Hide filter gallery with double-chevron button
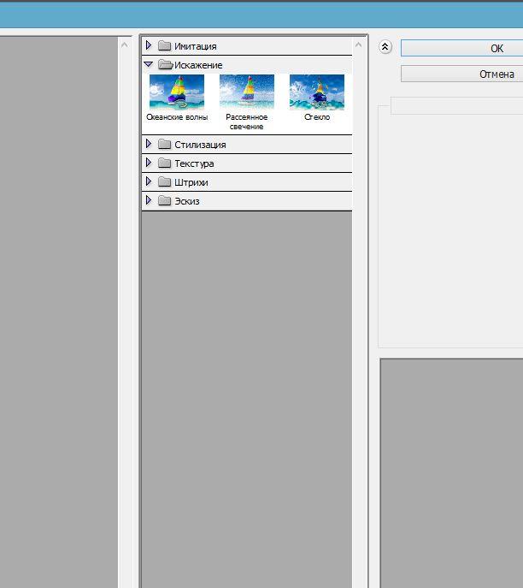 point(385,47)
